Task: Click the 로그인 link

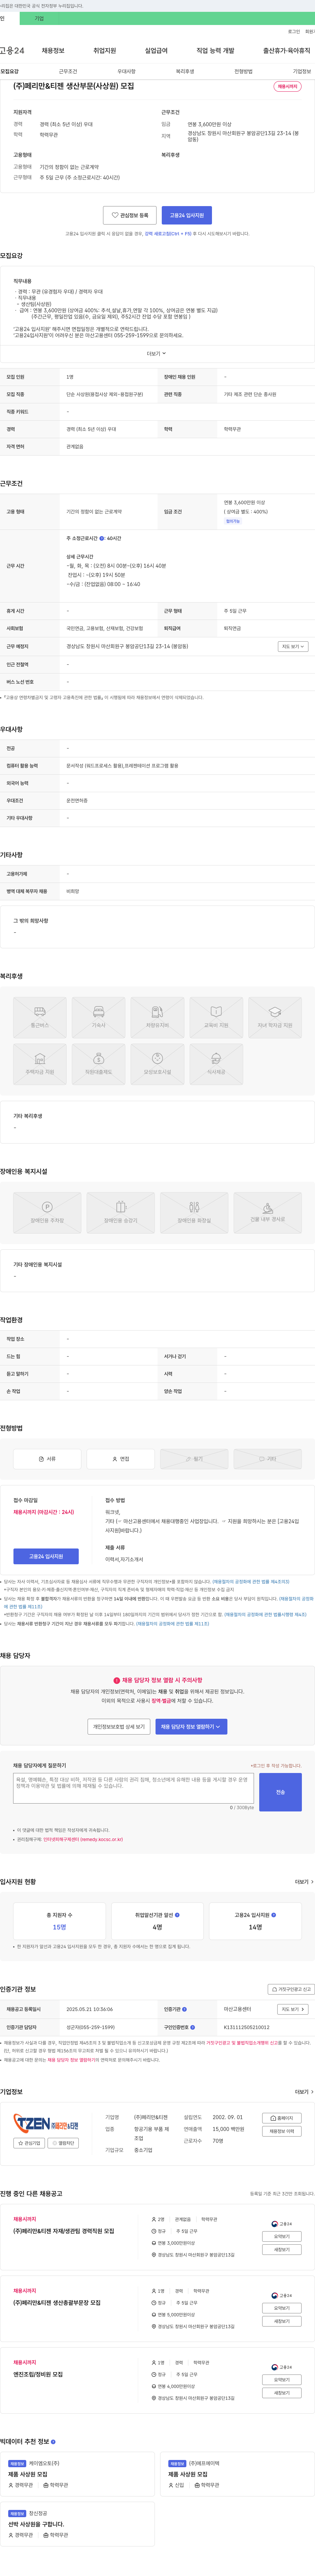Action: (294, 31)
